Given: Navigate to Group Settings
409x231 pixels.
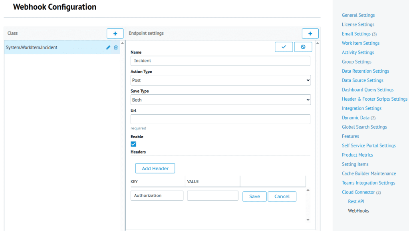Looking at the screenshot, I should click(x=357, y=62).
